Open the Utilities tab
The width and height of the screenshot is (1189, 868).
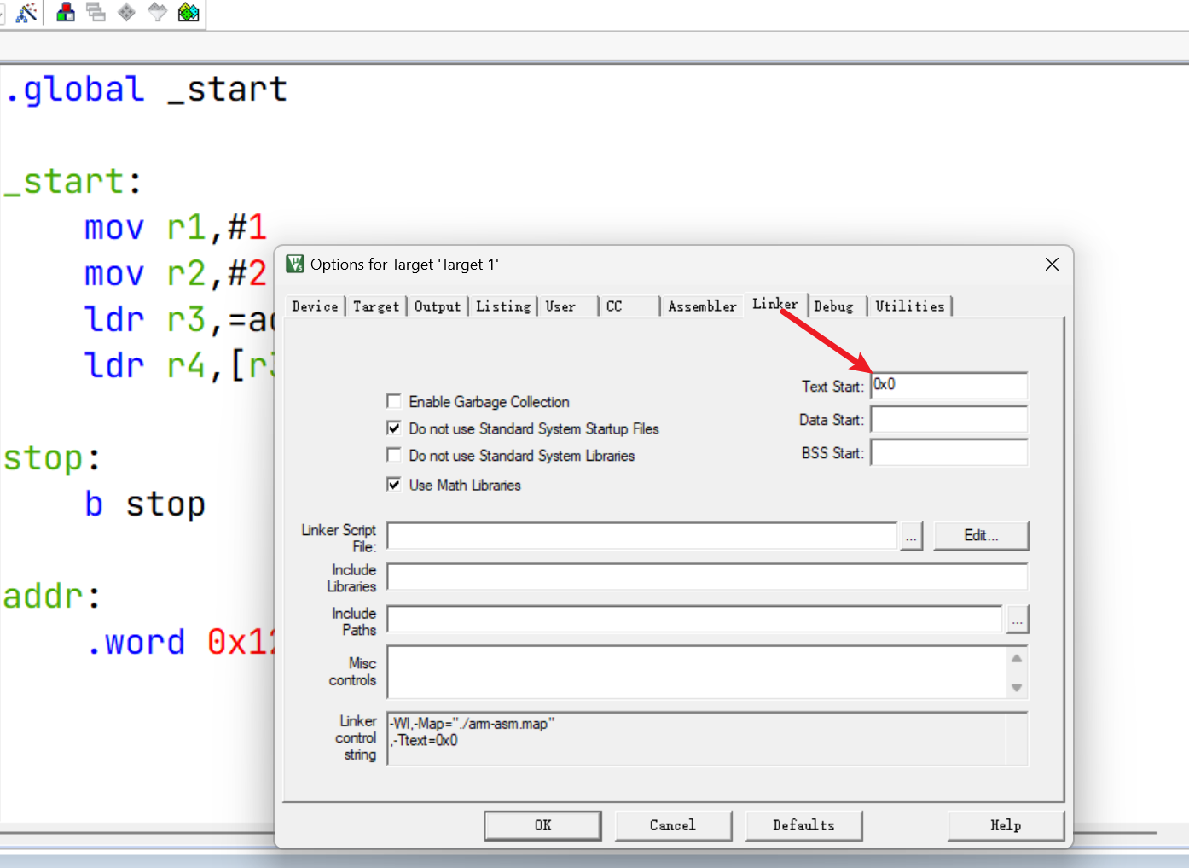click(910, 306)
